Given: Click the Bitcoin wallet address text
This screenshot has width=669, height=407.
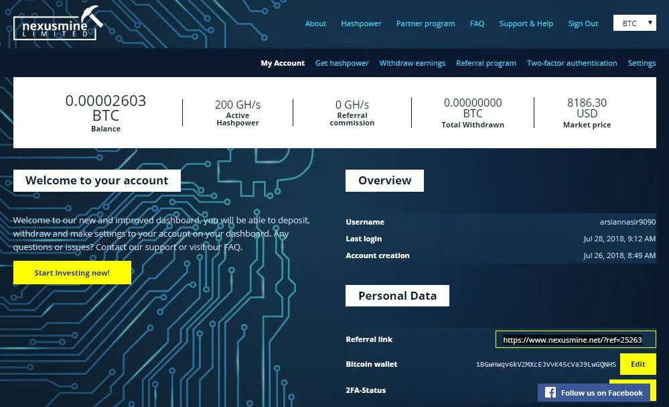Looking at the screenshot, I should [546, 364].
